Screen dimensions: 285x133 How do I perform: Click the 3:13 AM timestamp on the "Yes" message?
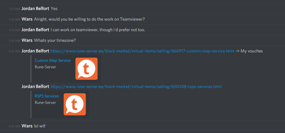pos(14,9)
